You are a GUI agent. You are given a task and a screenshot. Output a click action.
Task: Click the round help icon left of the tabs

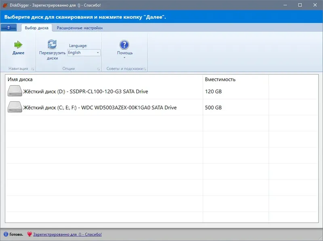(9, 27)
